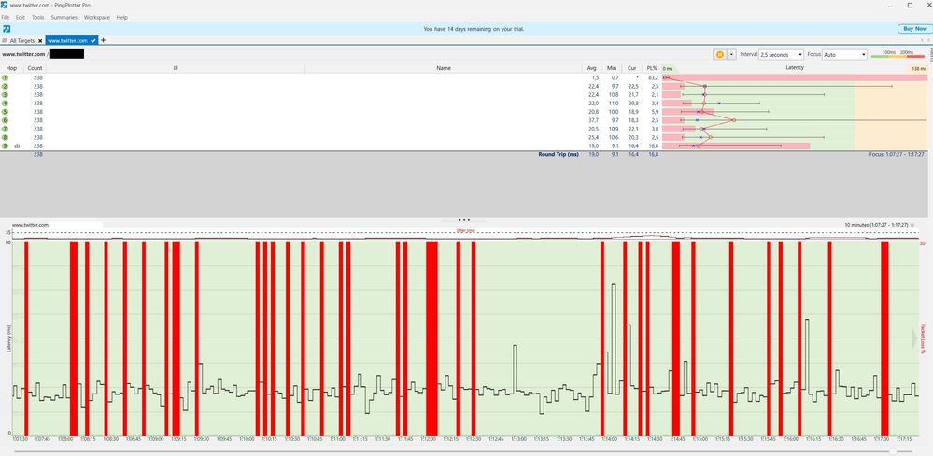Add a new target tab with plus
933x456 pixels.
pos(104,40)
